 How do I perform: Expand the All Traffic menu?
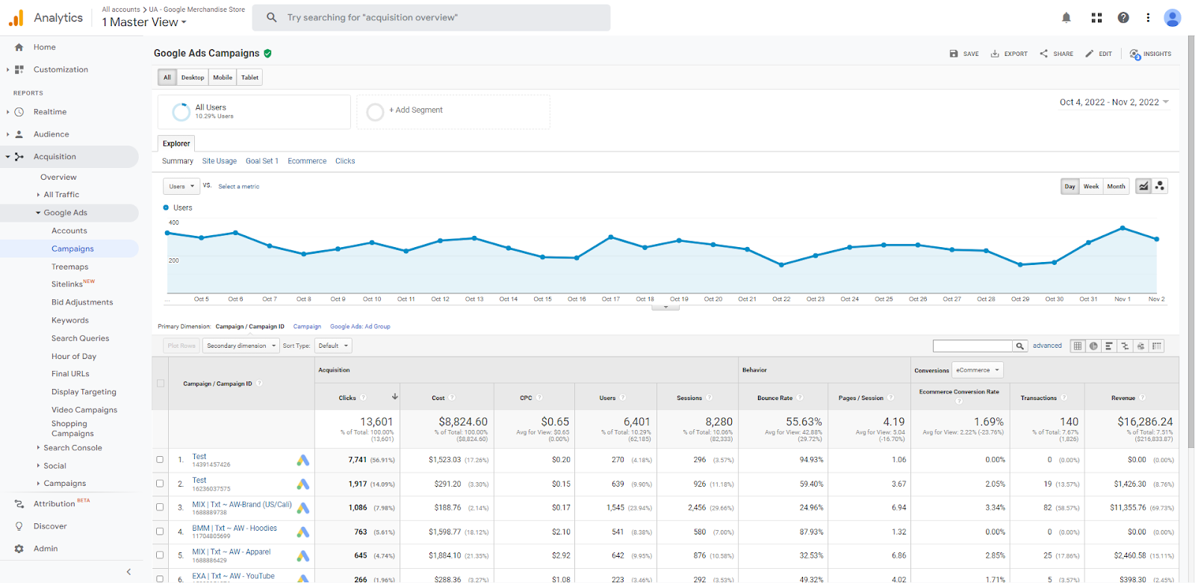pos(61,195)
